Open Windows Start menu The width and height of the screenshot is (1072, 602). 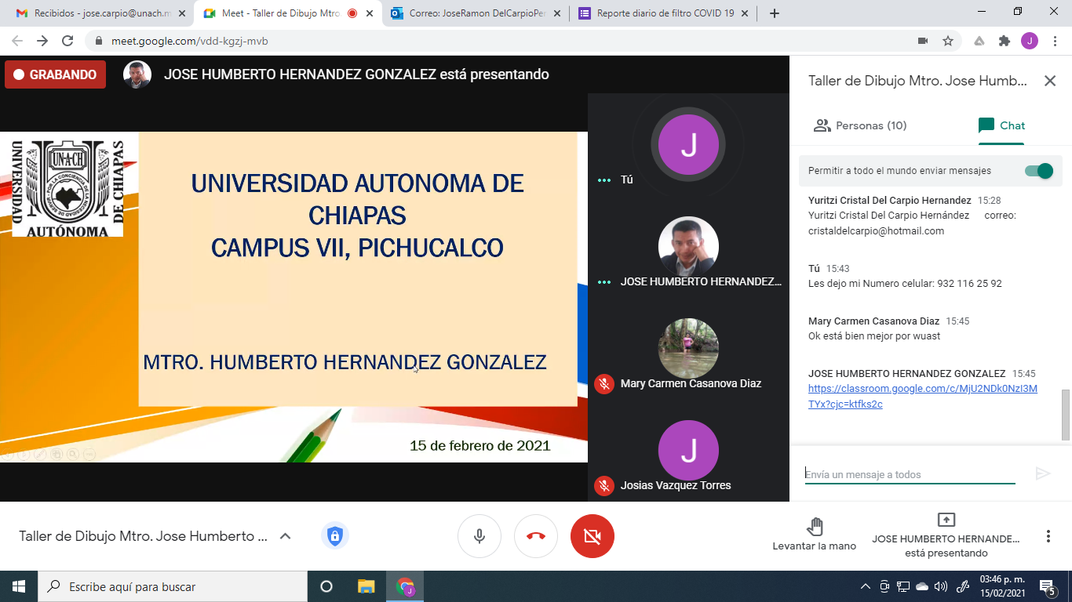click(x=19, y=586)
